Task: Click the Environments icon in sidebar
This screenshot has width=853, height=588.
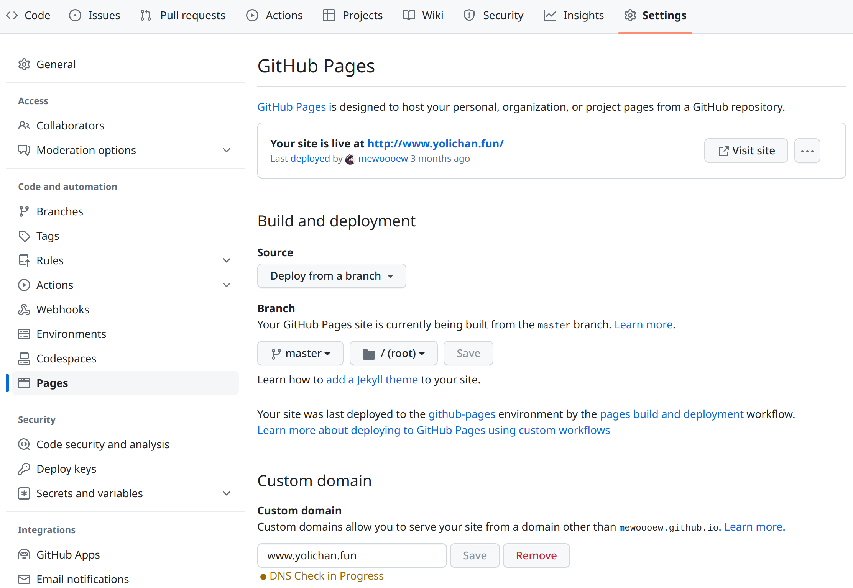Action: [24, 334]
